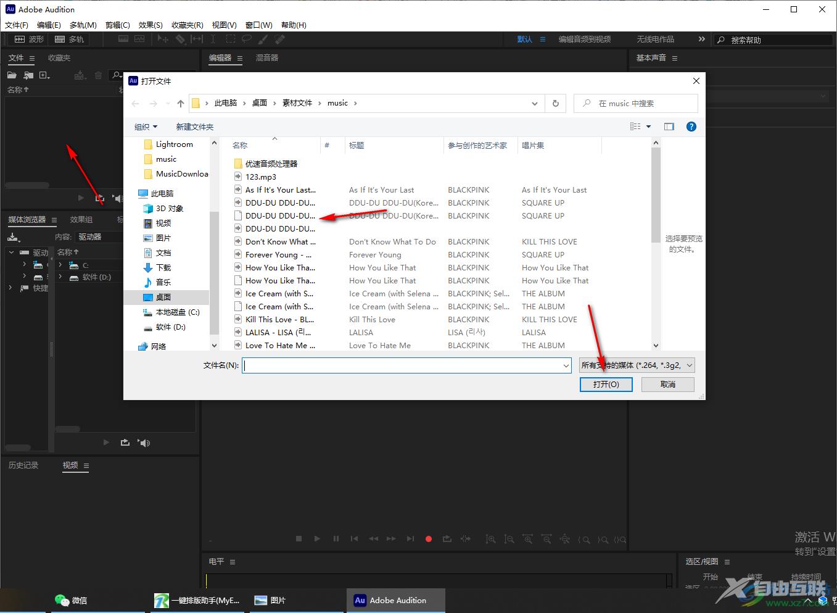
Task: Click Up one level arrow in dialog
Action: (180, 103)
